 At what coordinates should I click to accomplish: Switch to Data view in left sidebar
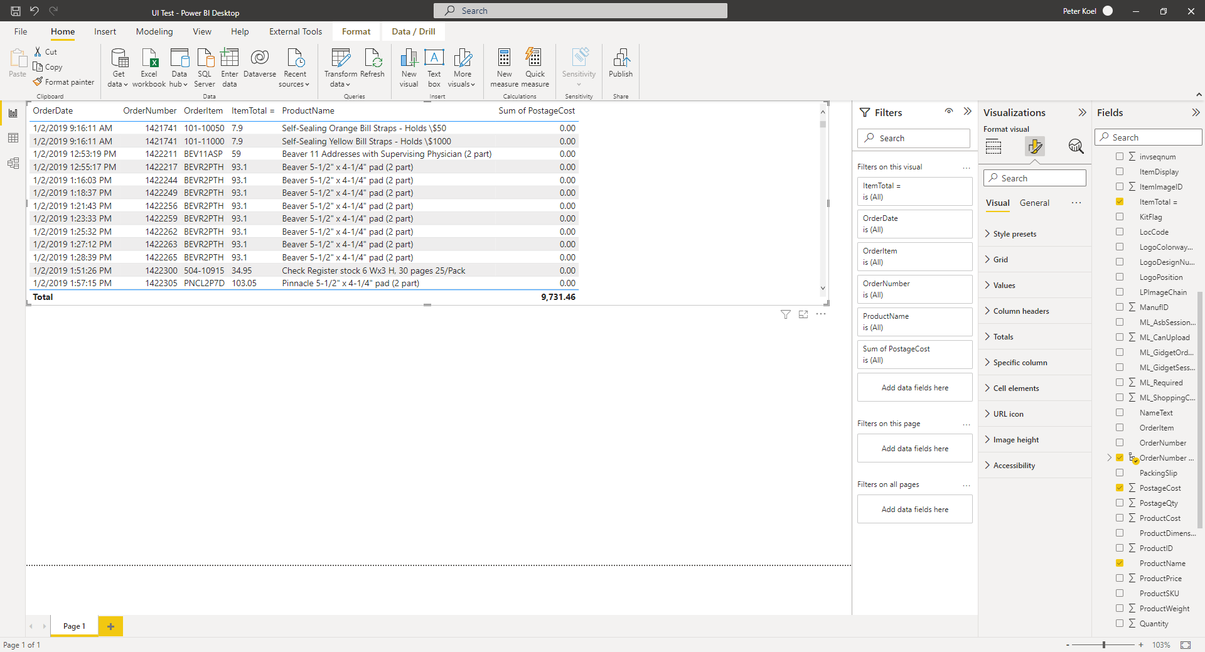[x=13, y=138]
